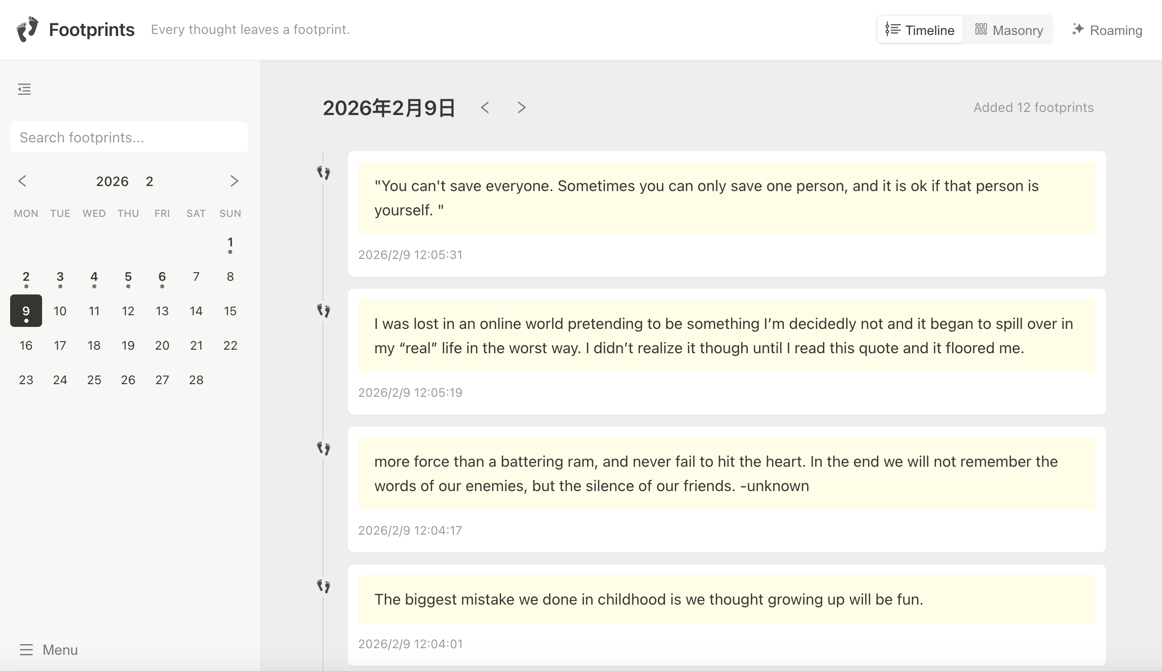Image resolution: width=1162 pixels, height=671 pixels.
Task: Click the footprint marker next to the 12:04:17 entry
Action: (324, 449)
